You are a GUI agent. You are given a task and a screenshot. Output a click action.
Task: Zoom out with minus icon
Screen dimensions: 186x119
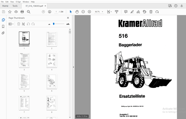pyautogui.click(x=83, y=12)
